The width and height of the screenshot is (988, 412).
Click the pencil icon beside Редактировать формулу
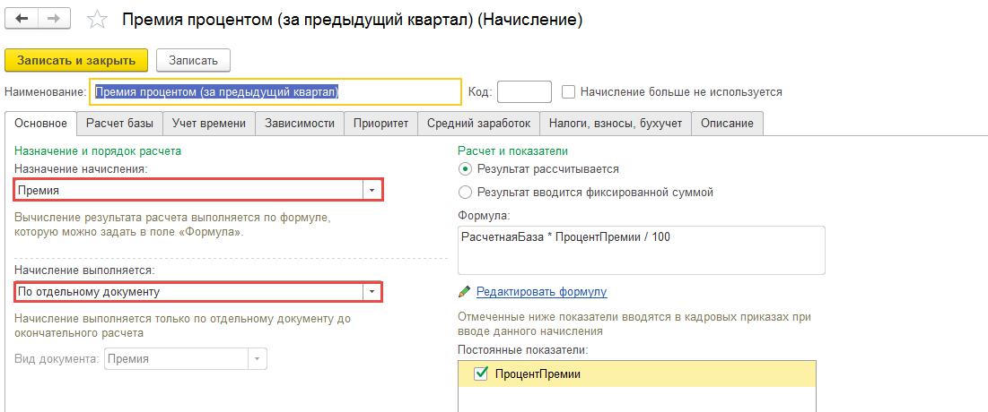click(464, 291)
